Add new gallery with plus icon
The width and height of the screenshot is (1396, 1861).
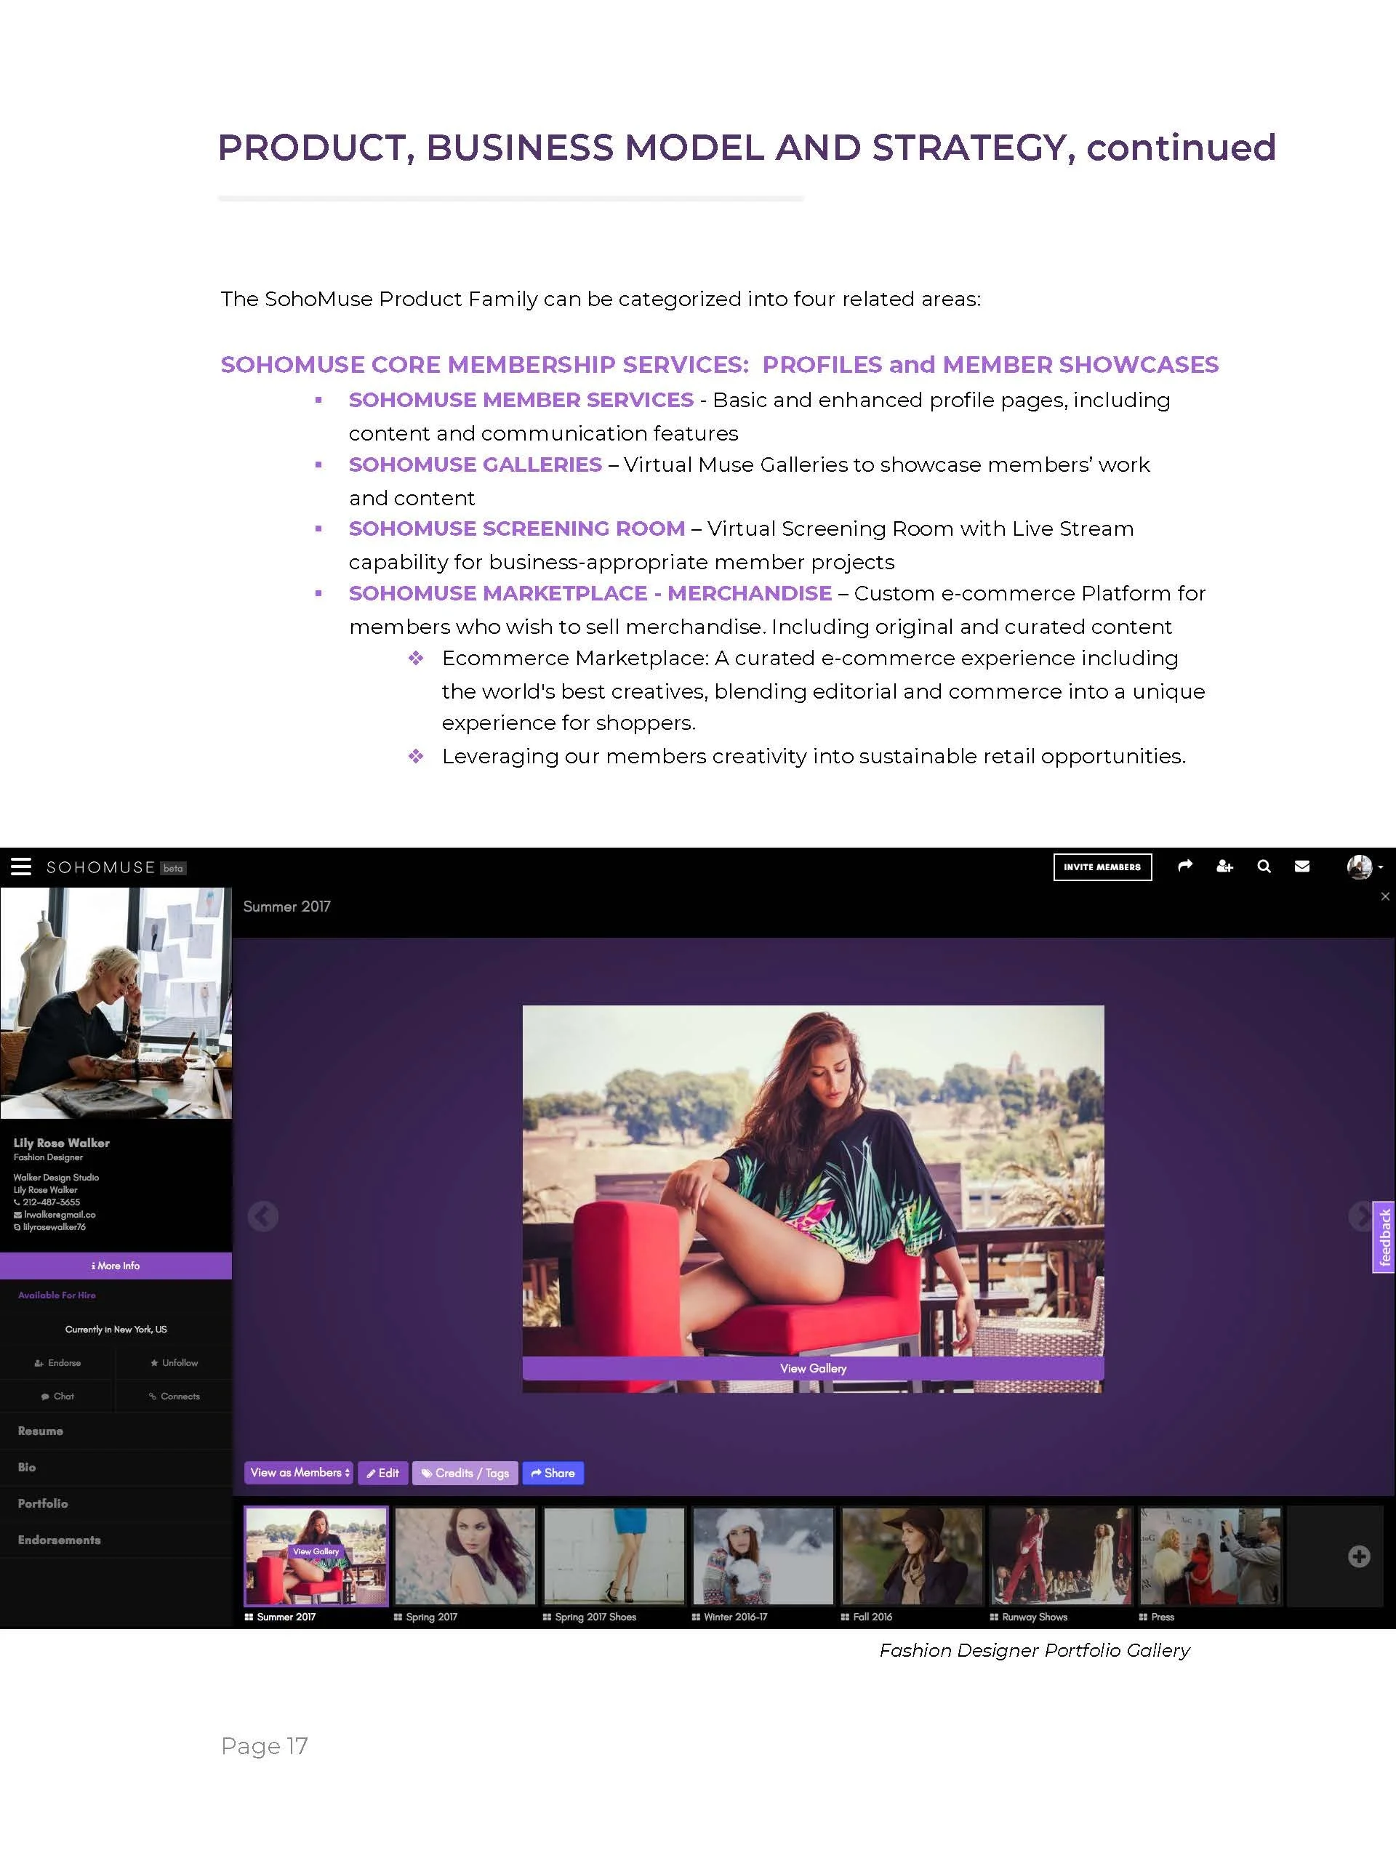coord(1358,1556)
